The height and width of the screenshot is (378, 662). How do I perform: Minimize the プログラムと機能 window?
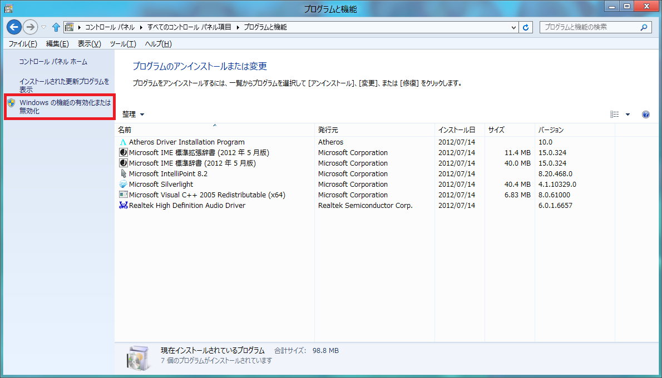(x=612, y=6)
